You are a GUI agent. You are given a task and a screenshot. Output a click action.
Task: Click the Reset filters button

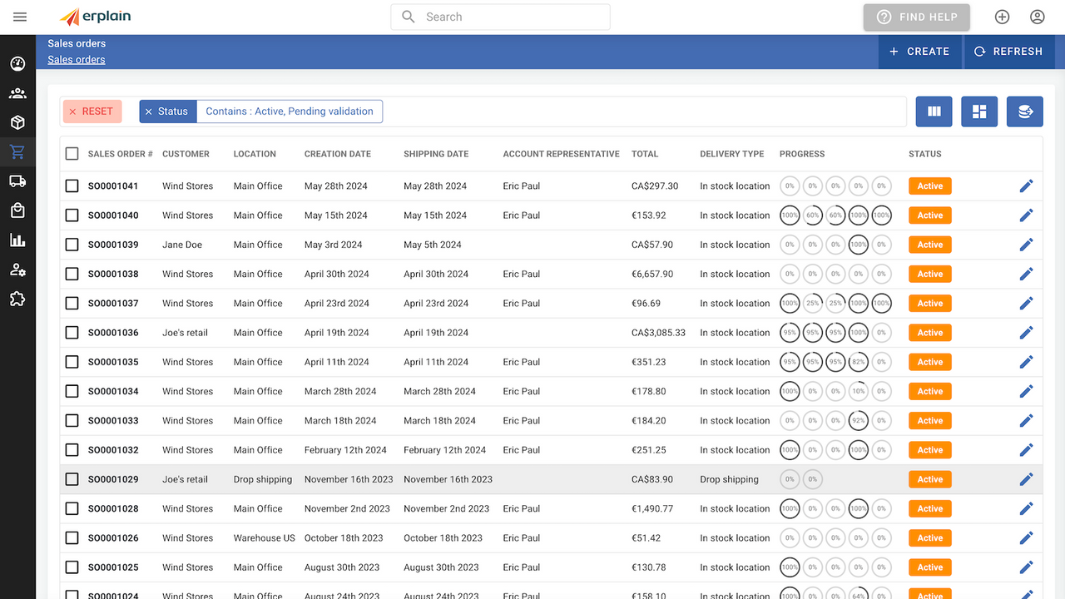pyautogui.click(x=92, y=111)
